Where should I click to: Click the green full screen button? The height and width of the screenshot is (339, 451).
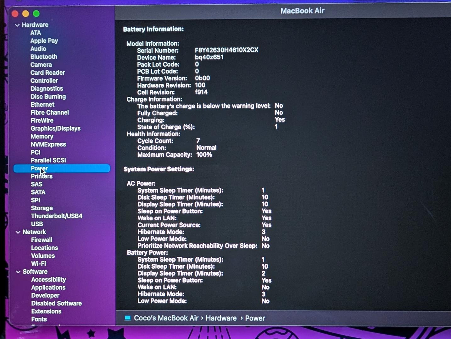pyautogui.click(x=36, y=13)
